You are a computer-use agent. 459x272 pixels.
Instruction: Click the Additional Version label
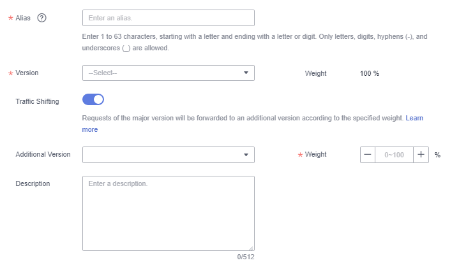43,154
